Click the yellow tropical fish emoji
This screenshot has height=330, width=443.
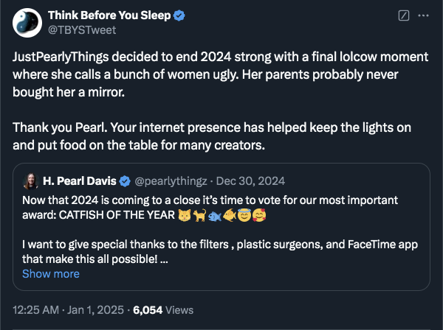click(230, 216)
